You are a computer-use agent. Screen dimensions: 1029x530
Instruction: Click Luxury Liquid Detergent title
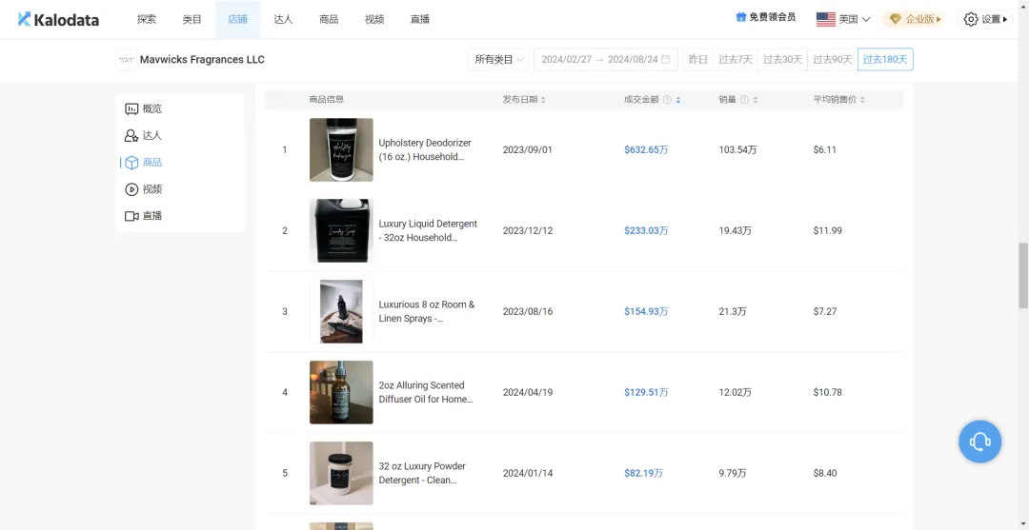428,230
